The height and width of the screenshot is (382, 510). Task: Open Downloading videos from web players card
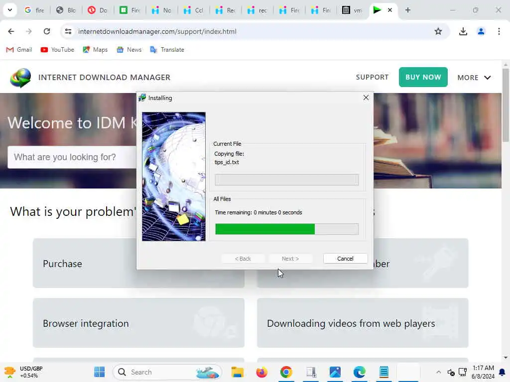363,323
